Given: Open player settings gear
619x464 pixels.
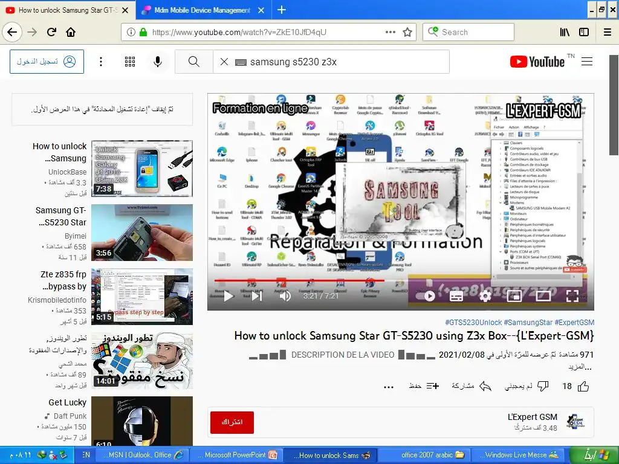Looking at the screenshot, I should [x=485, y=296].
